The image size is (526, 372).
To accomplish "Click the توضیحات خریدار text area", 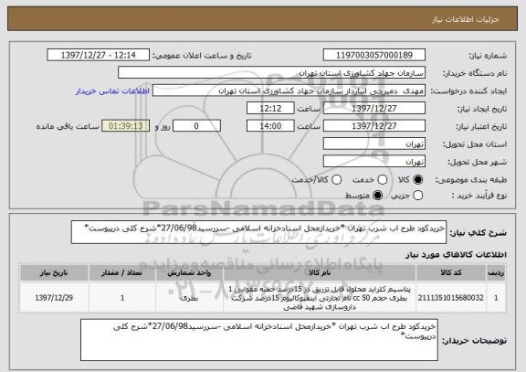I will [x=259, y=340].
